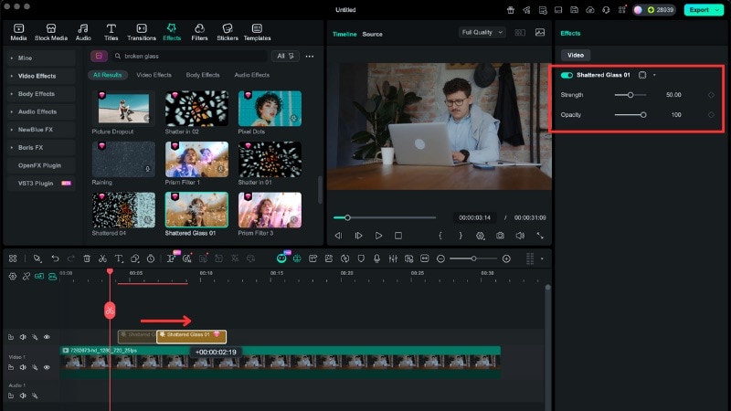Screen dimensions: 731x411
Task: Expand the Boris FX category
Action: (41, 147)
